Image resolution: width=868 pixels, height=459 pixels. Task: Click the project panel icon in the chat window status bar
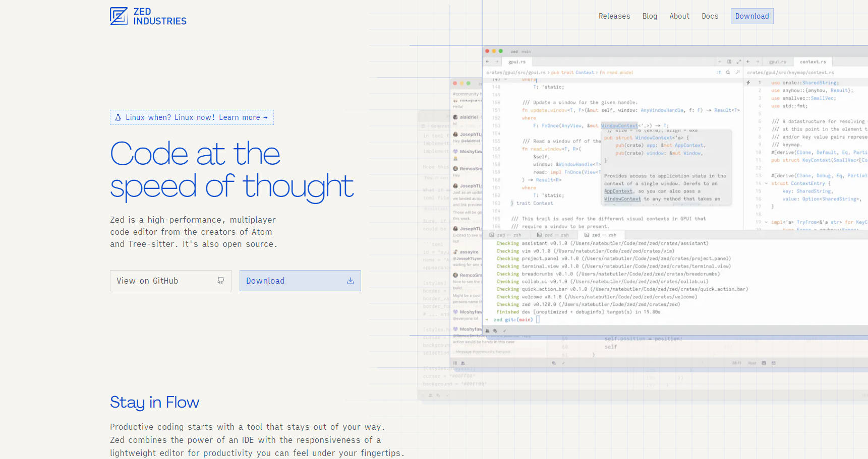click(x=455, y=363)
